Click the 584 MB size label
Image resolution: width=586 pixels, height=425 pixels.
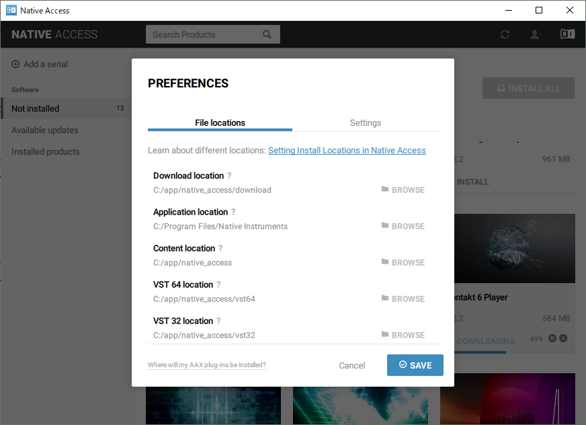point(556,318)
